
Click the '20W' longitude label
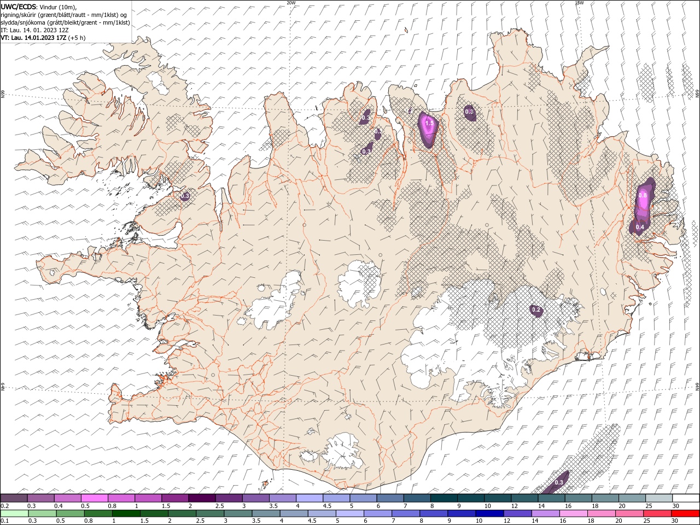click(x=291, y=3)
